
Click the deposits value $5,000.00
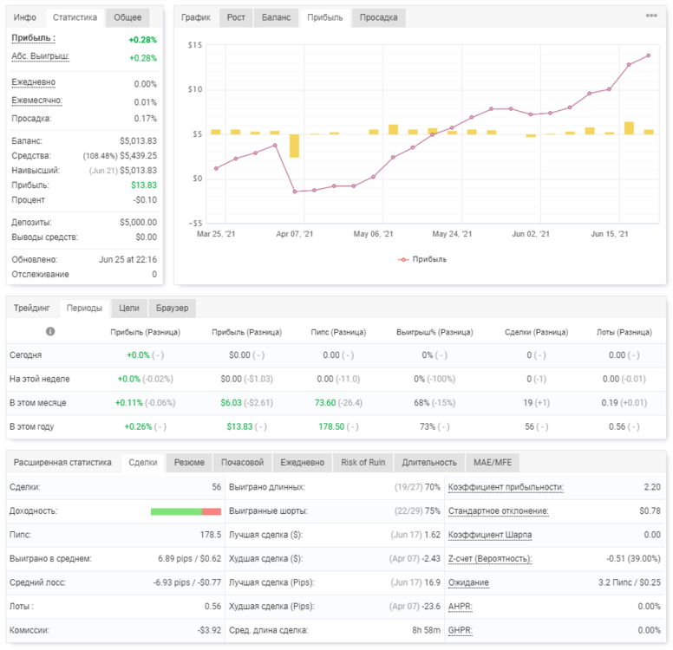click(138, 222)
